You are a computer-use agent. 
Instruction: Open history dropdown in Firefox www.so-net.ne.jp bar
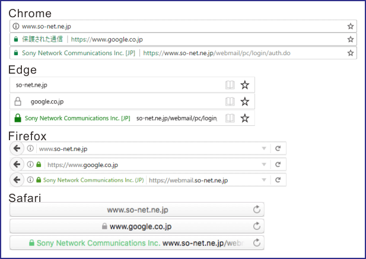pos(264,149)
